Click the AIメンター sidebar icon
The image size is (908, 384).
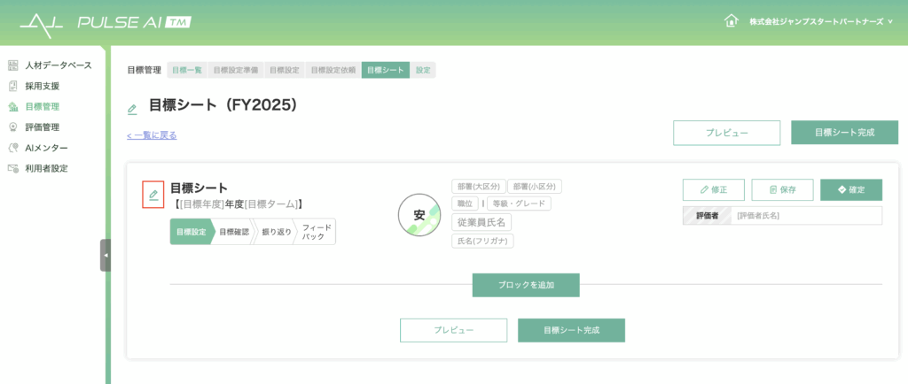[x=12, y=148]
